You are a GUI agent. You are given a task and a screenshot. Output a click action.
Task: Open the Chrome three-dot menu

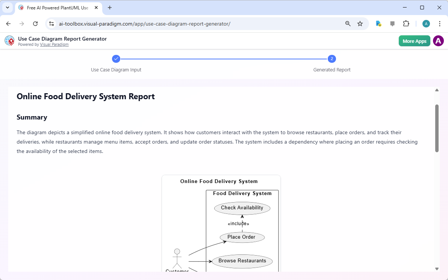440,23
